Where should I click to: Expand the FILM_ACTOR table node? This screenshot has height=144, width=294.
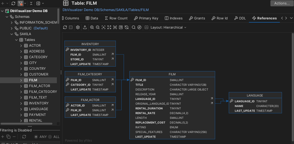click(21, 86)
